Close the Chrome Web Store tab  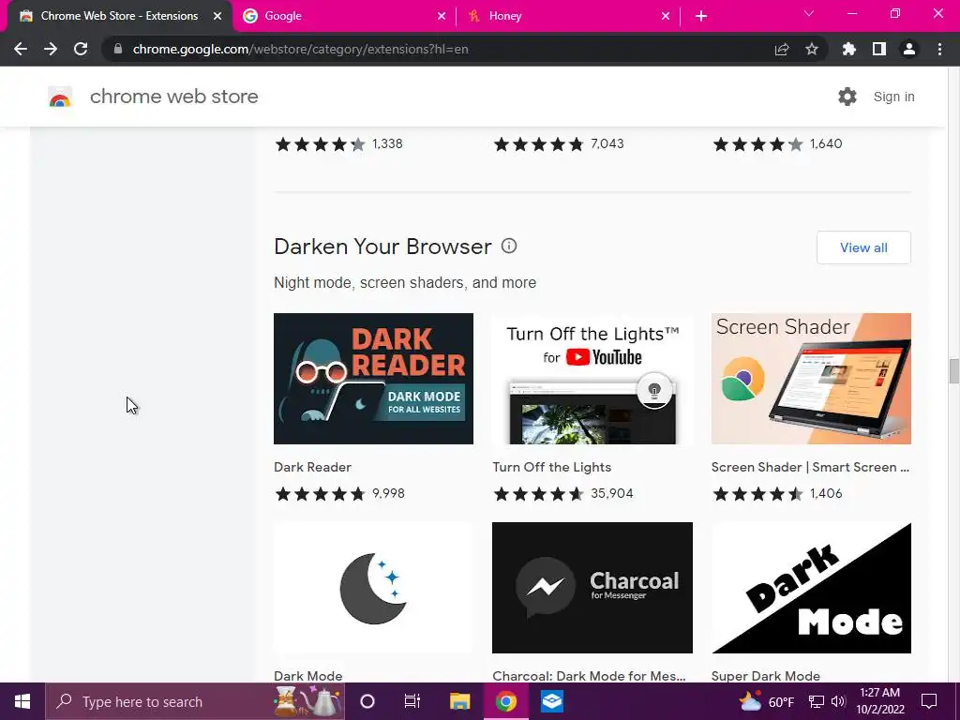click(x=217, y=16)
